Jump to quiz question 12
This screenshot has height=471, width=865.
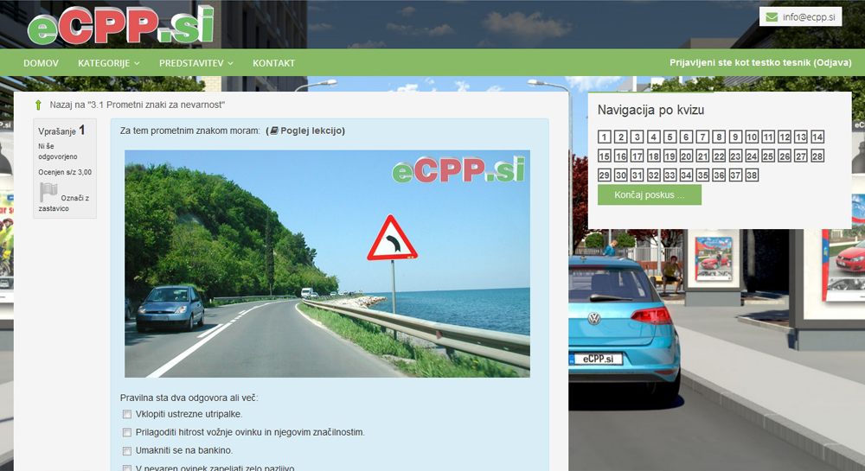tap(785, 137)
